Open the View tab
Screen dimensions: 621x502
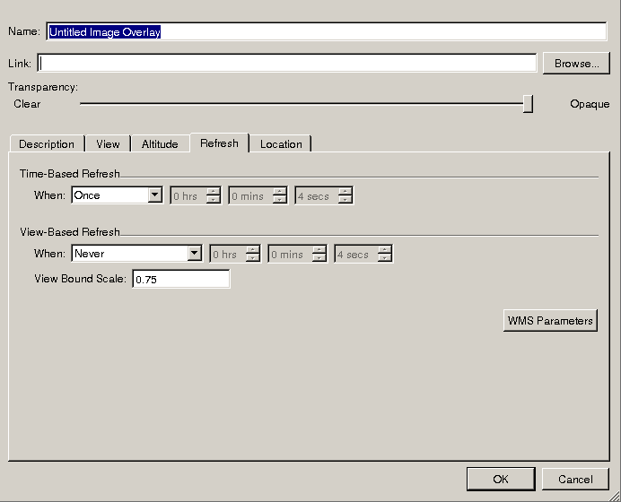tap(108, 144)
